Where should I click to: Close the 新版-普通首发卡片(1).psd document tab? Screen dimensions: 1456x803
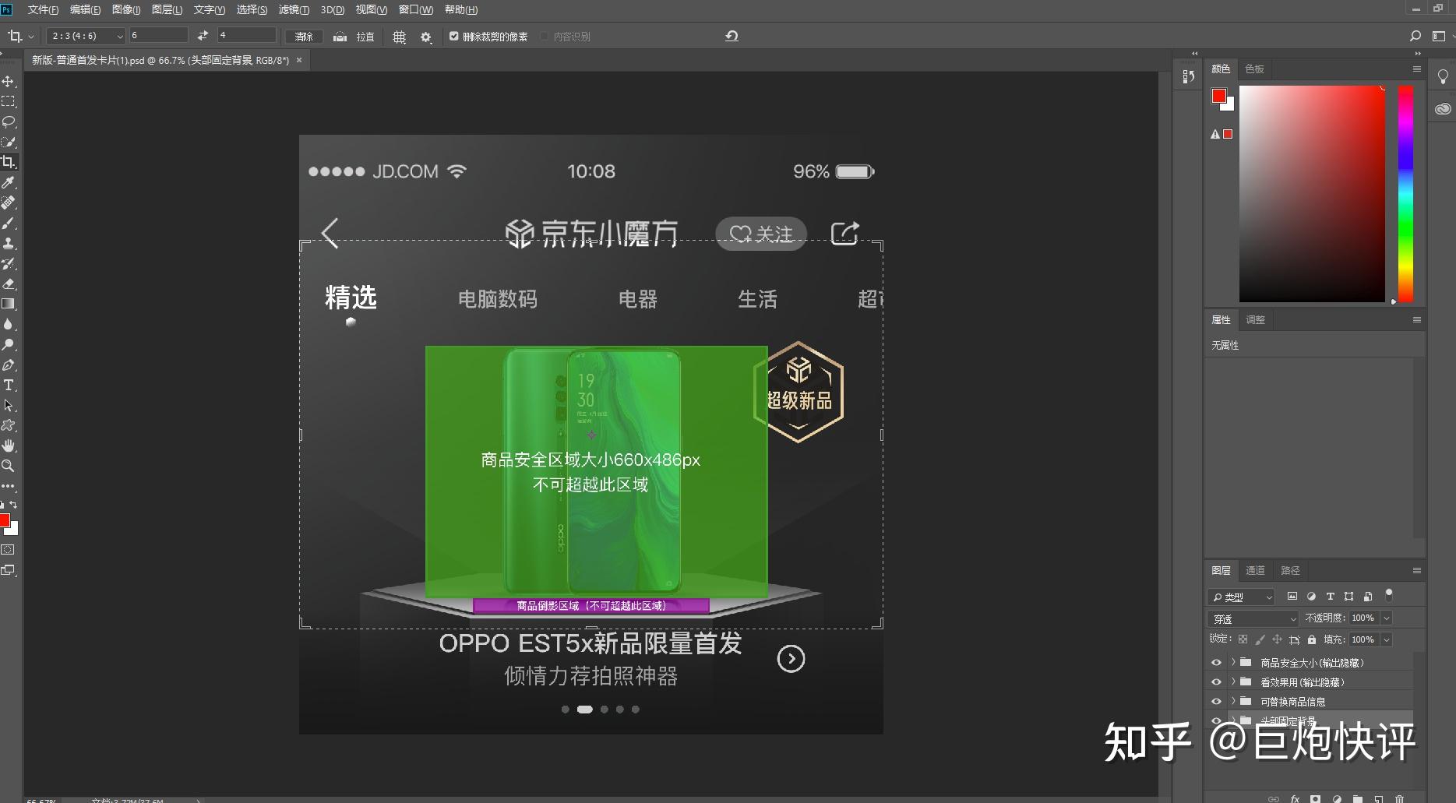point(299,60)
